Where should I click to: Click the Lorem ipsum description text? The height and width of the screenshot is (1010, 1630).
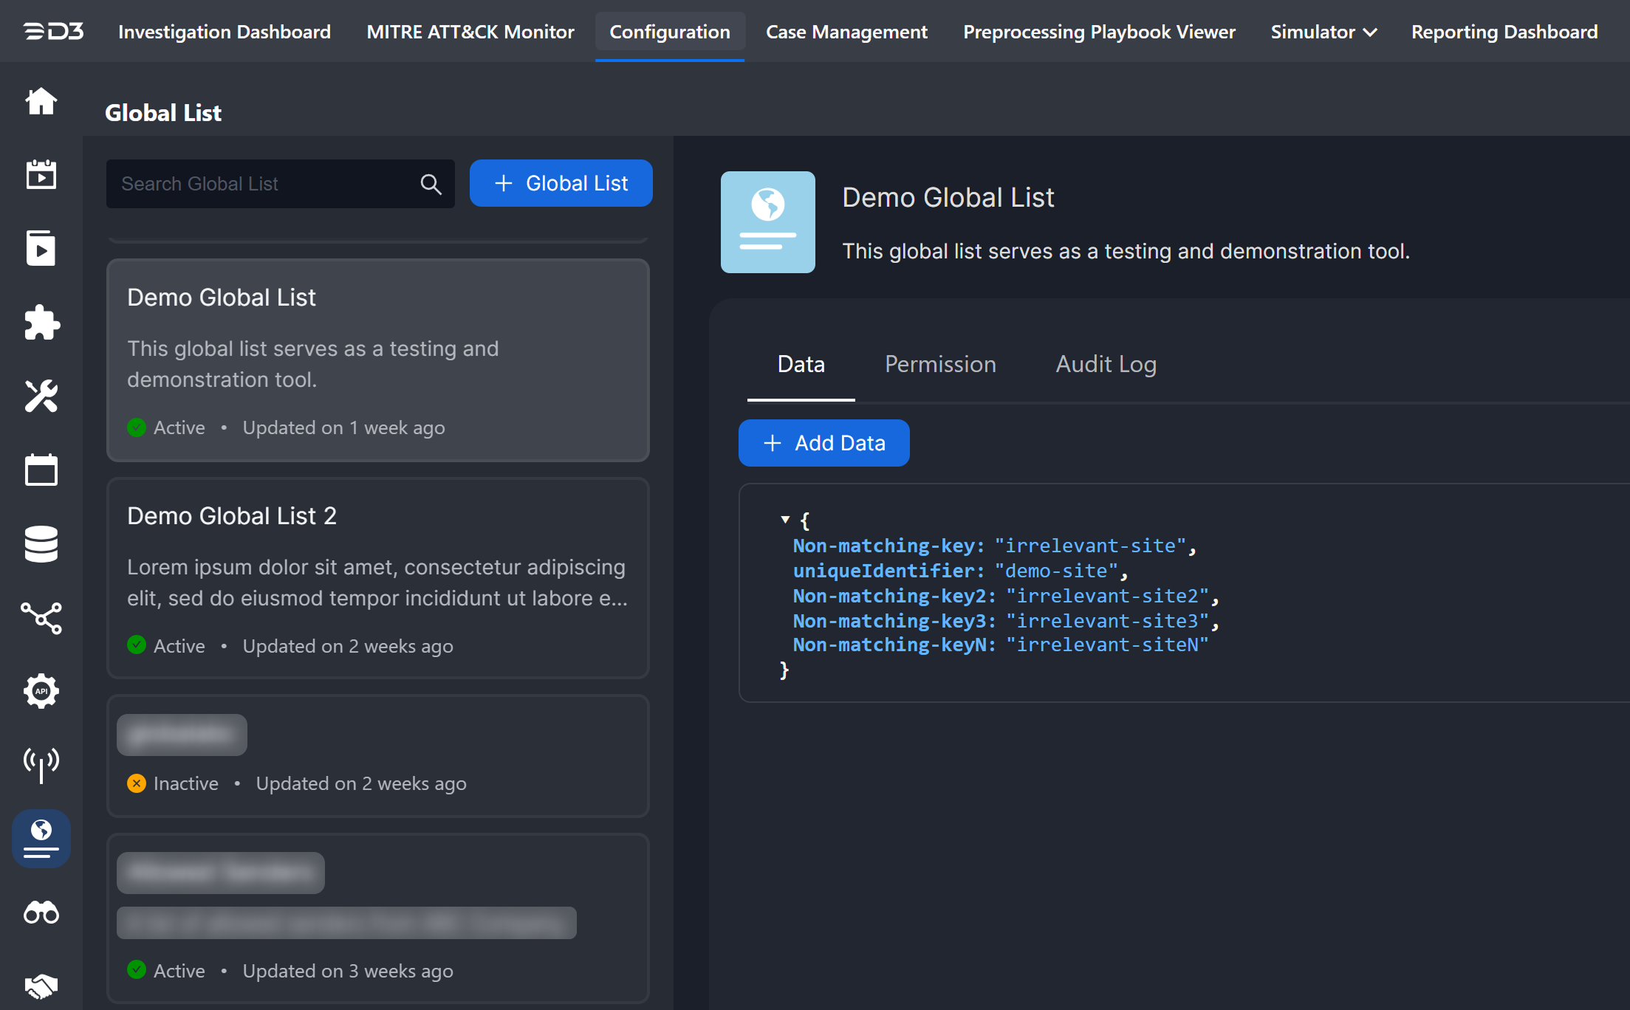[377, 583]
